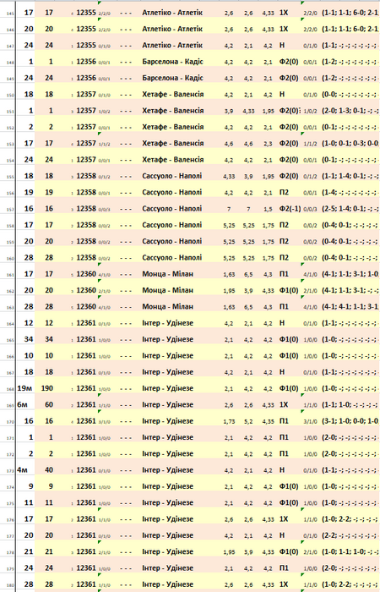Select the '34' cell beside row header 165
This screenshot has width=380, height=592.
29,339
